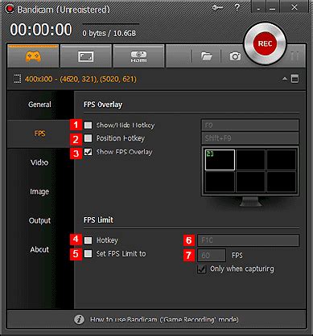Check Set FPS Limit to
Image resolution: width=313 pixels, height=336 pixels.
tap(88, 253)
